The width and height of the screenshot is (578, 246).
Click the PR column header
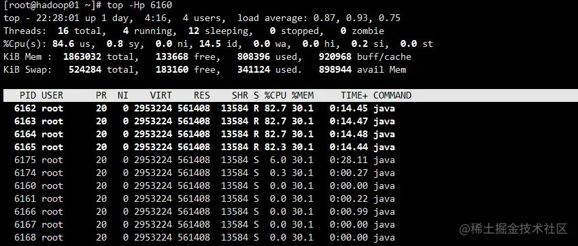(101, 95)
